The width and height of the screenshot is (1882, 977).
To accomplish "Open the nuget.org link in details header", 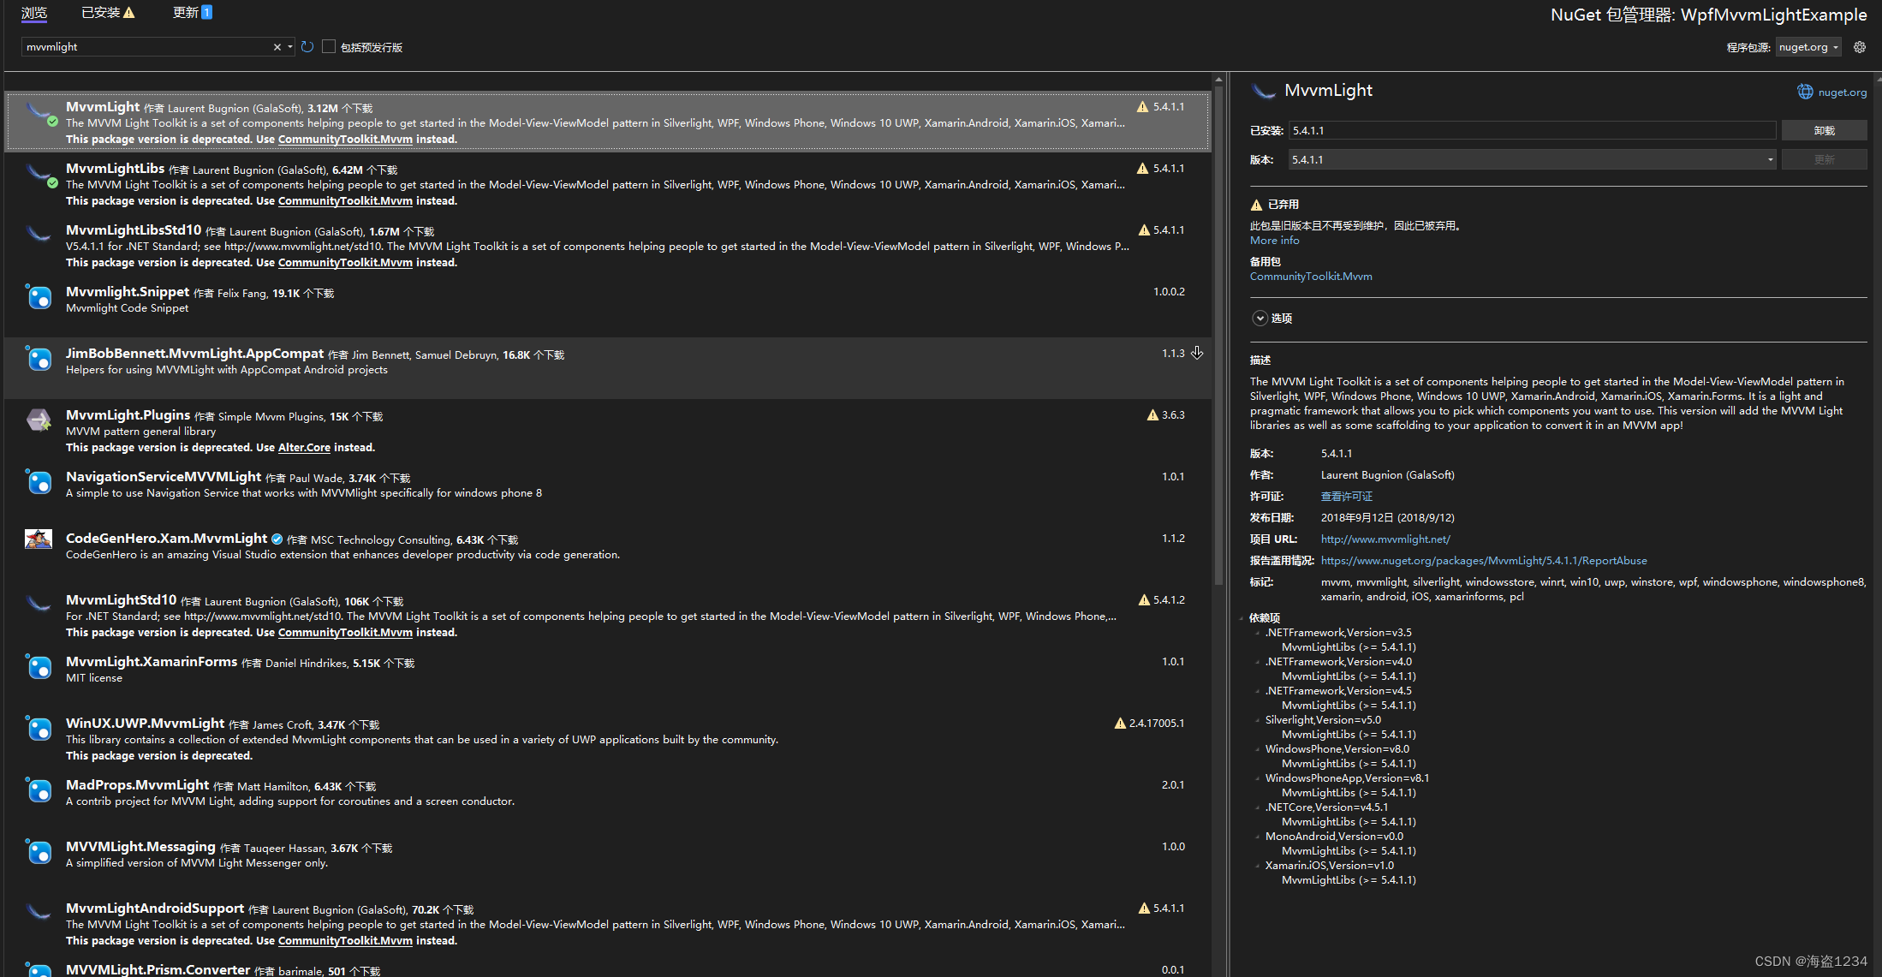I will pos(1842,92).
